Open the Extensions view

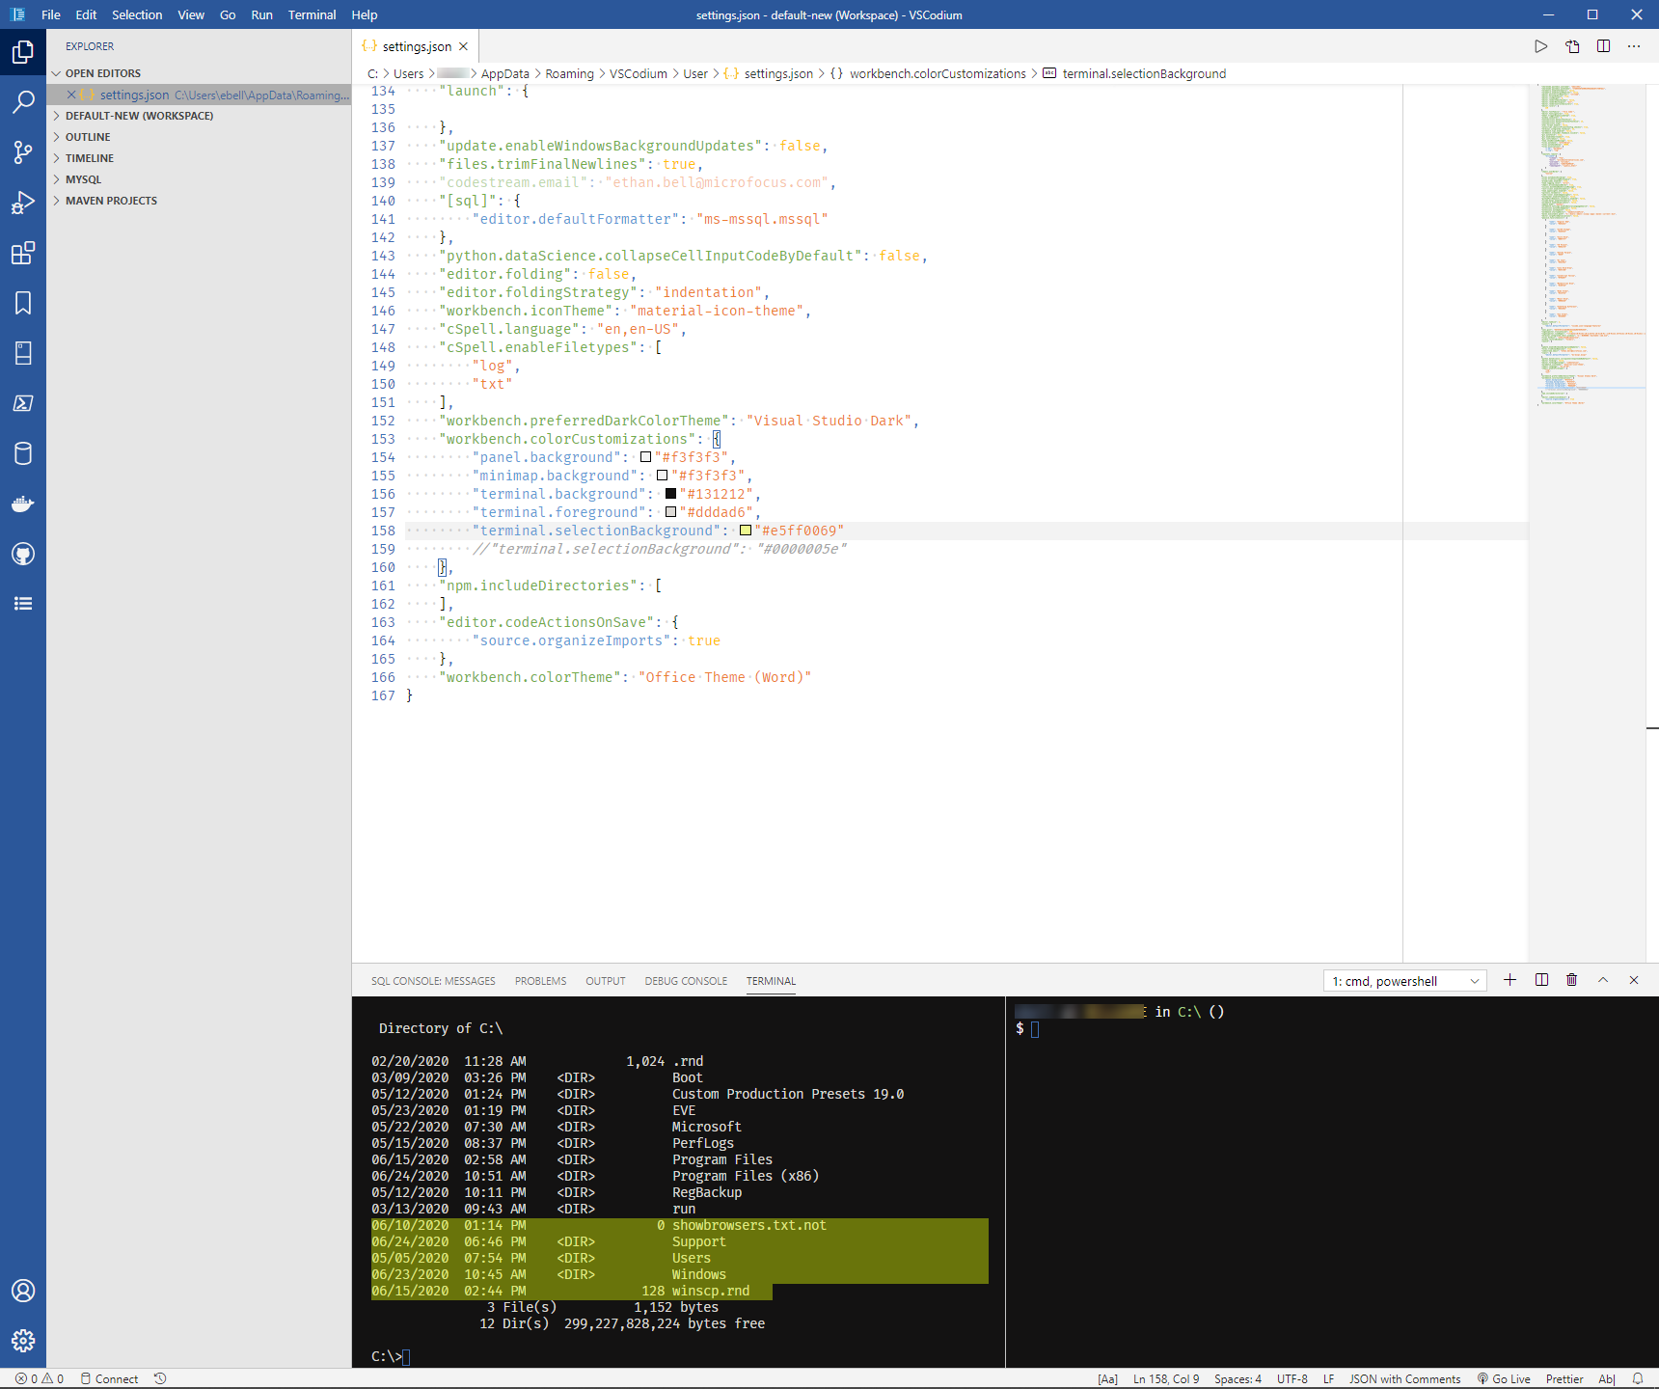23,253
